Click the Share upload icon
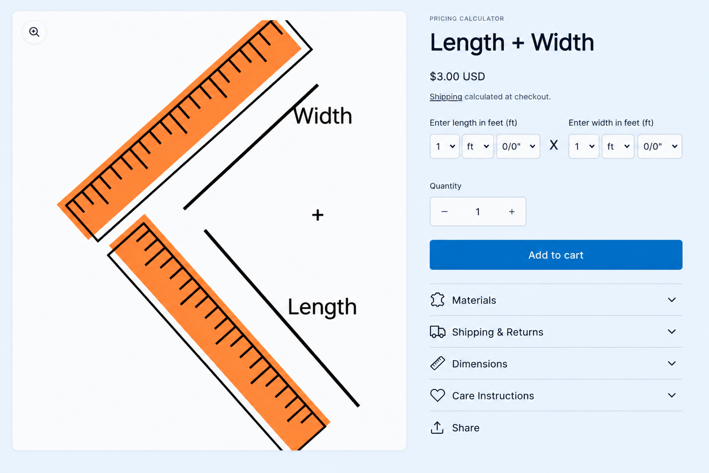The width and height of the screenshot is (709, 473). pos(437,428)
